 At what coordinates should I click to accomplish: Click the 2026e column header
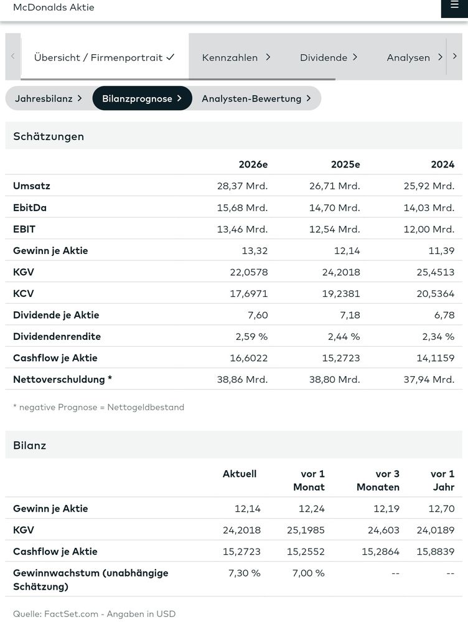[x=253, y=164]
